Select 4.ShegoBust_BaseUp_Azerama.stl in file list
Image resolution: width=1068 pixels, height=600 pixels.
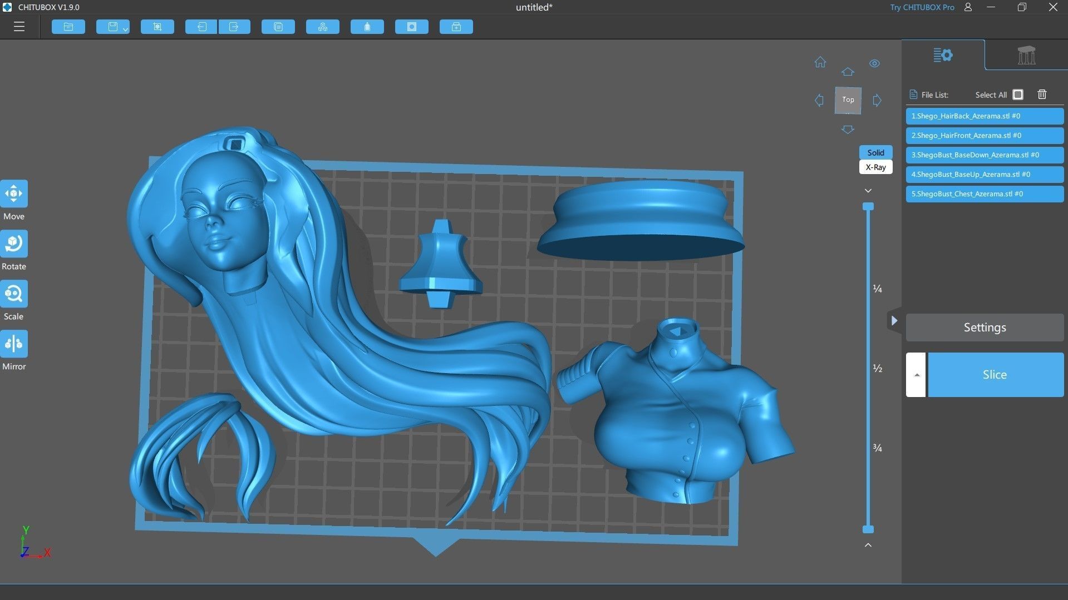pyautogui.click(x=985, y=175)
